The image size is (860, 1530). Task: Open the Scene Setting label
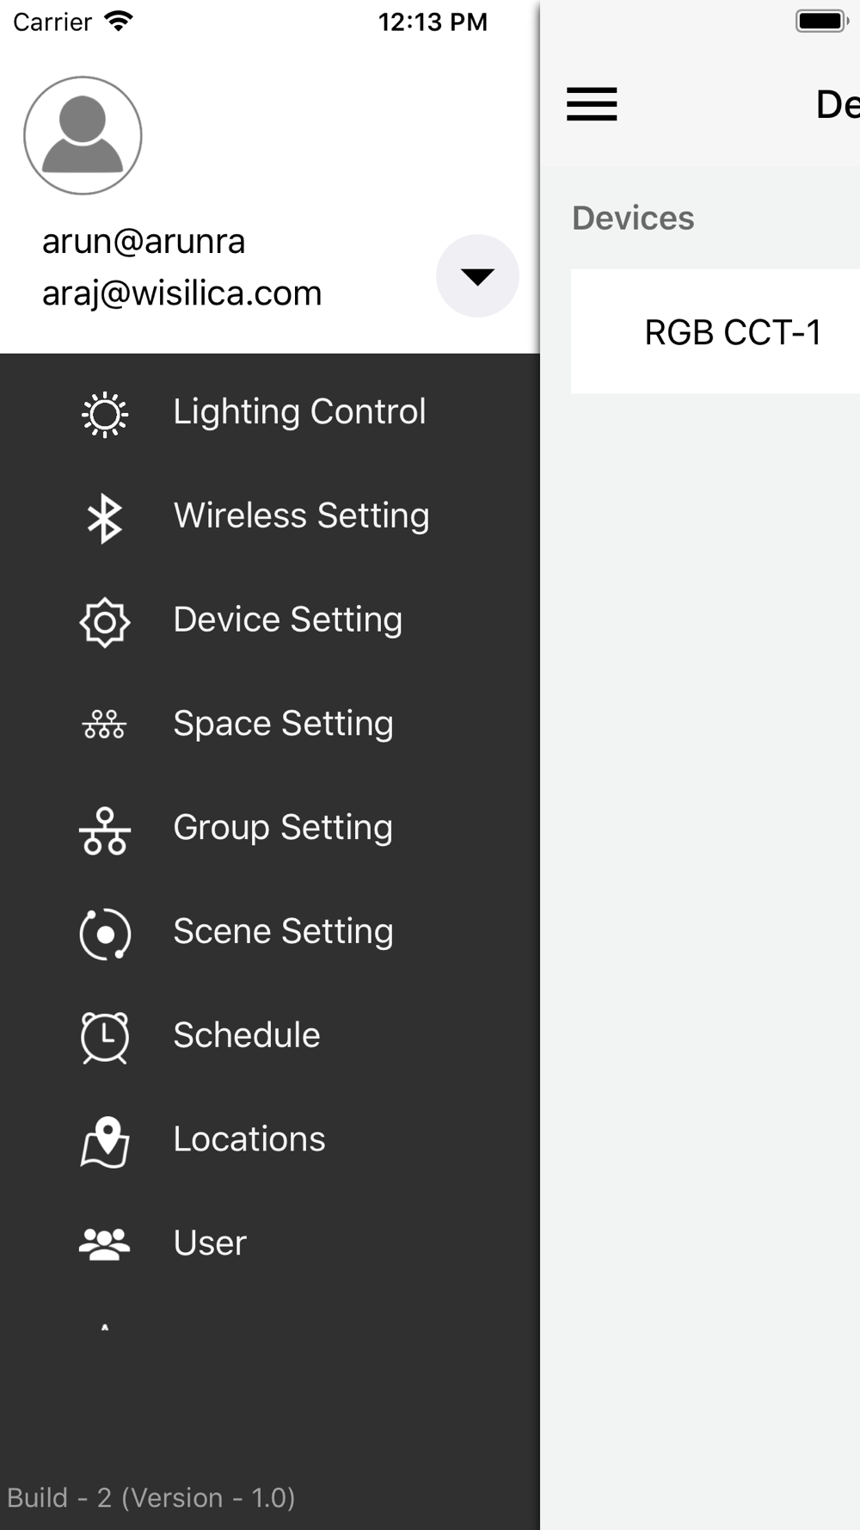(283, 932)
